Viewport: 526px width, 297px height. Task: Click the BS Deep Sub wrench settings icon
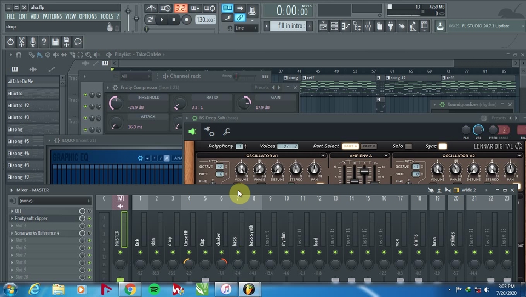coord(226,132)
